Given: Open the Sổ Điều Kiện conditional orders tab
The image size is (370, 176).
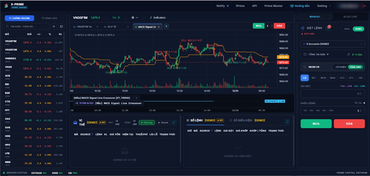Looking at the screenshot, I should [247, 120].
